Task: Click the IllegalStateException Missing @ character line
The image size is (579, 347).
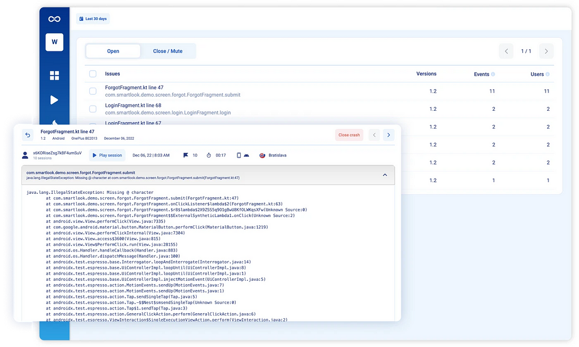Action: point(90,192)
